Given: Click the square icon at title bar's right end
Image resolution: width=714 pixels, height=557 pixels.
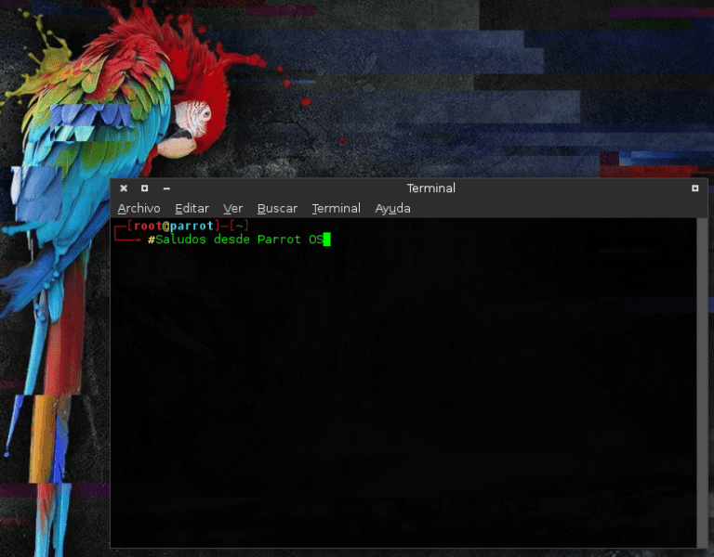Looking at the screenshot, I should [694, 188].
